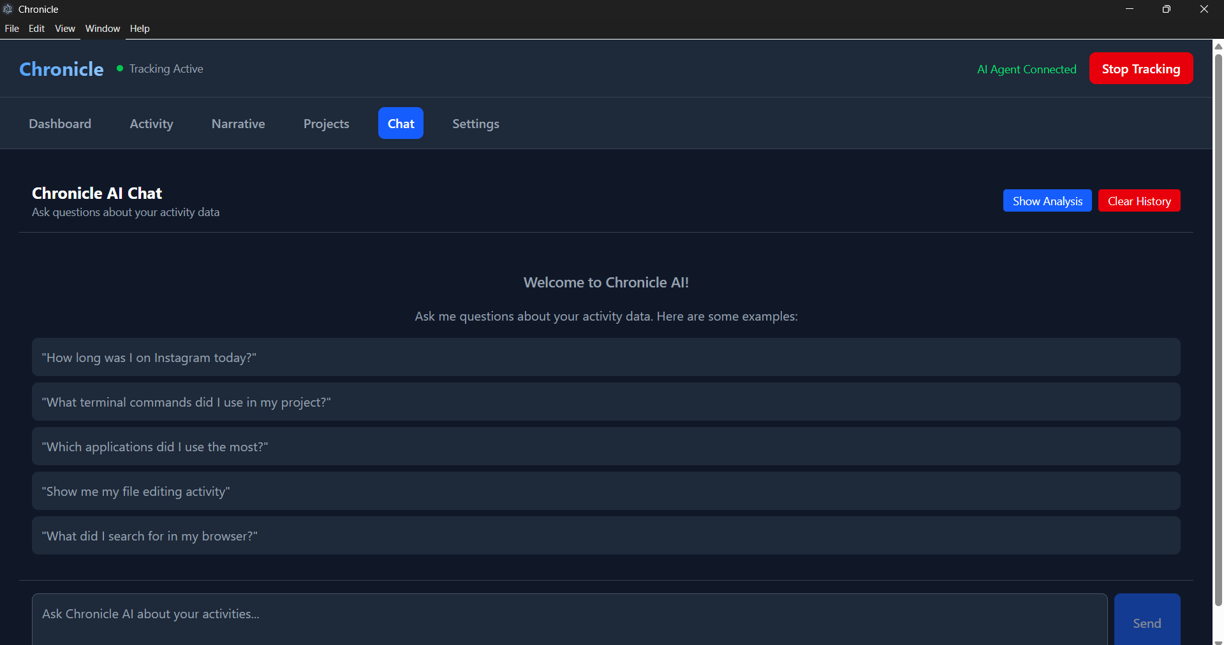Click the Show Analysis button
This screenshot has width=1224, height=645.
tap(1047, 201)
